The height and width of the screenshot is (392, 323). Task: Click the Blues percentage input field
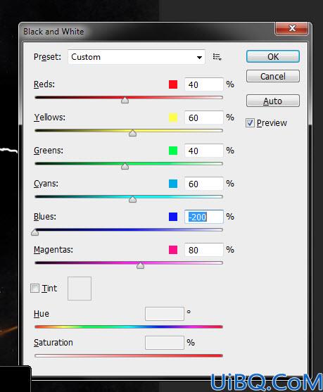pos(204,217)
